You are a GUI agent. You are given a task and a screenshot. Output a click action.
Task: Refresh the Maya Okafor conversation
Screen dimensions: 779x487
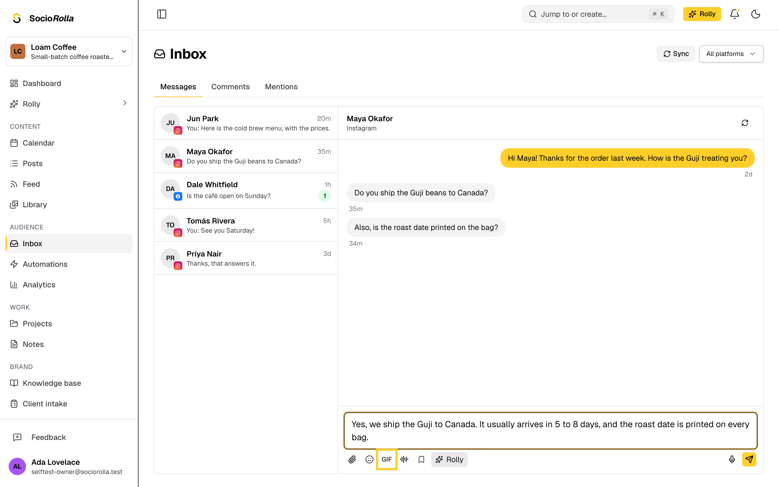(x=745, y=123)
